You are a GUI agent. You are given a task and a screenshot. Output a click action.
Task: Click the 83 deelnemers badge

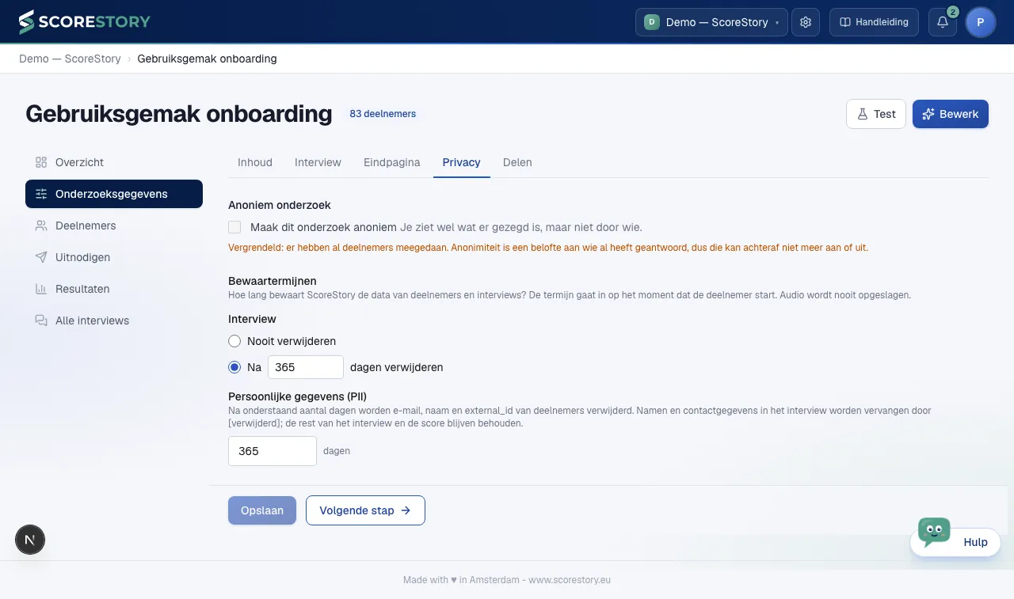coord(383,114)
